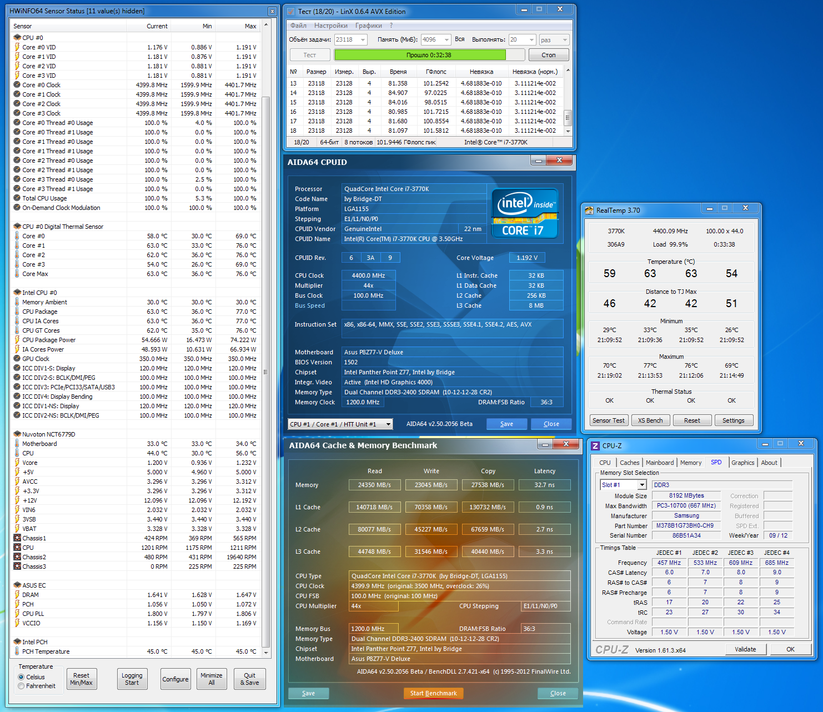Switch to the Caches tab in CPU-Z
The image size is (823, 712).
pyautogui.click(x=629, y=463)
